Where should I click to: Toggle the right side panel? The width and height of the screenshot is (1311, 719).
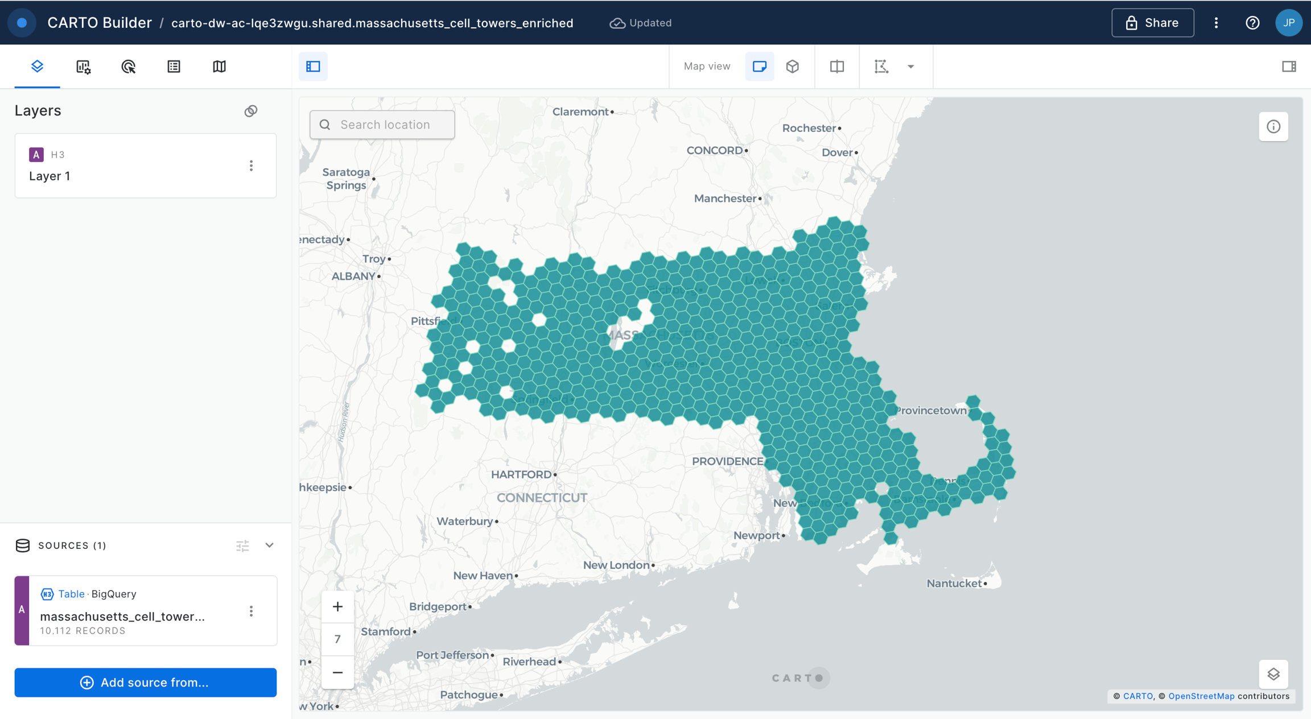1289,67
